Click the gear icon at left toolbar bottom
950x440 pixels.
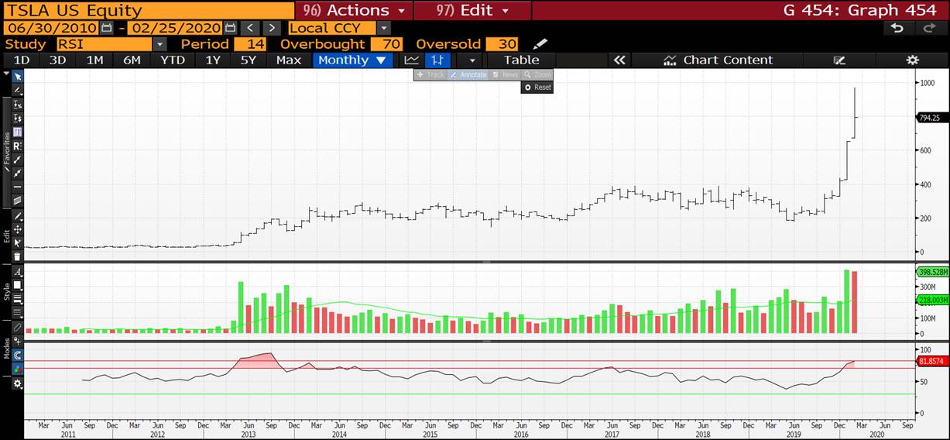(x=18, y=383)
